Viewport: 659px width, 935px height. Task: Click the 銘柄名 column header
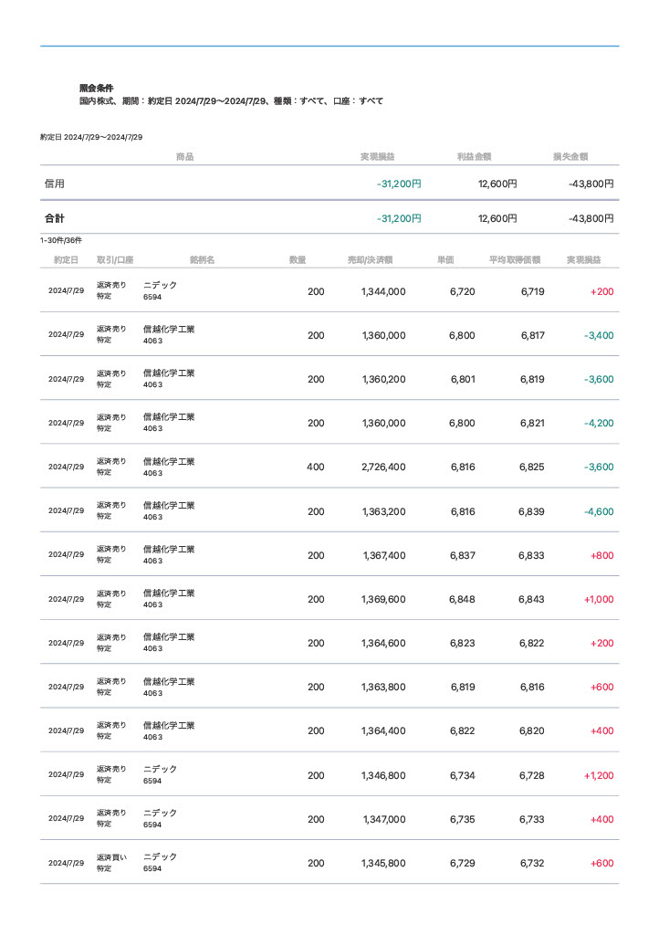[202, 260]
